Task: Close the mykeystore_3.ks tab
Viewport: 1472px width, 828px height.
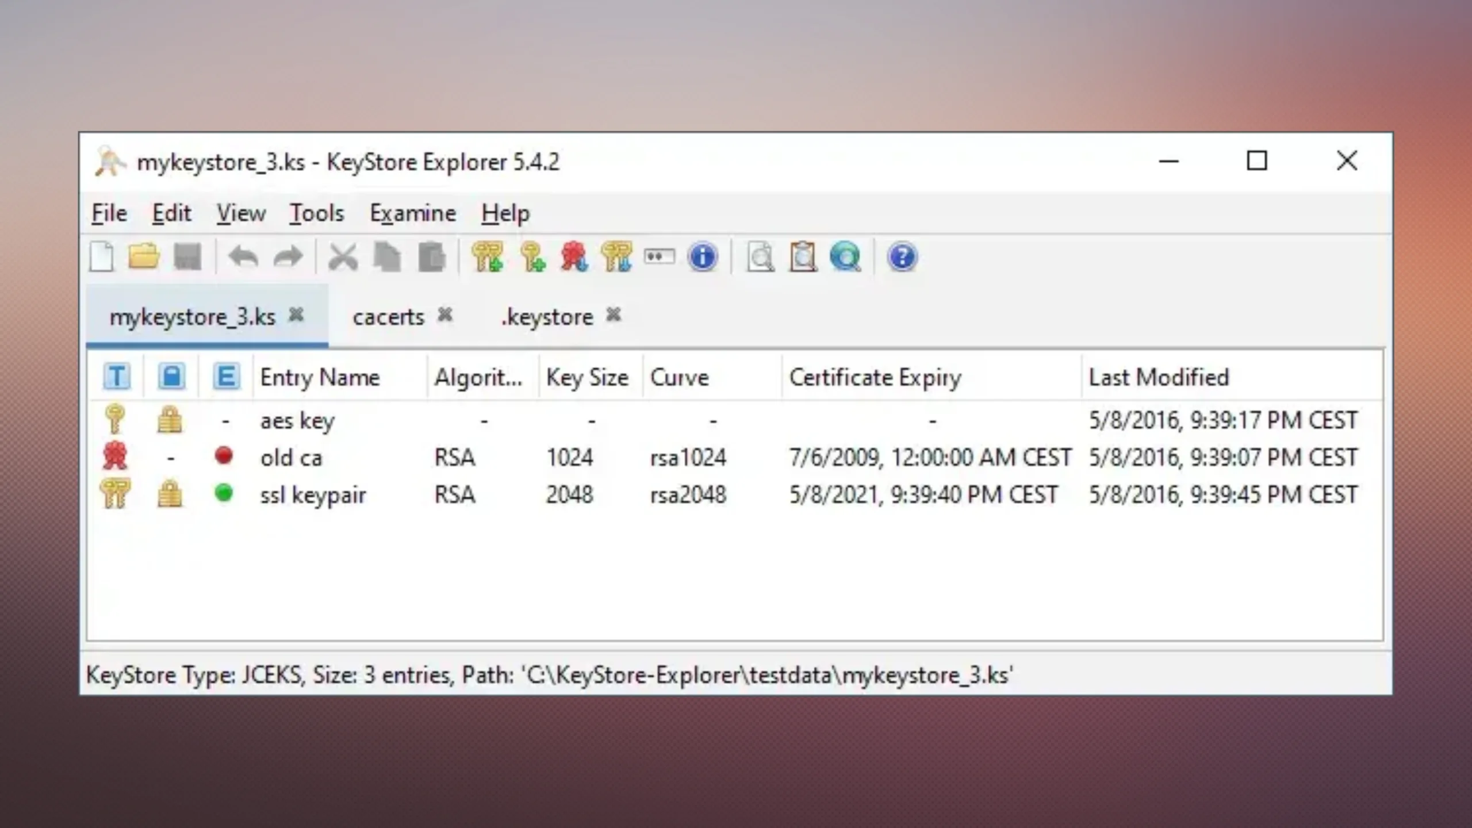Action: [296, 315]
